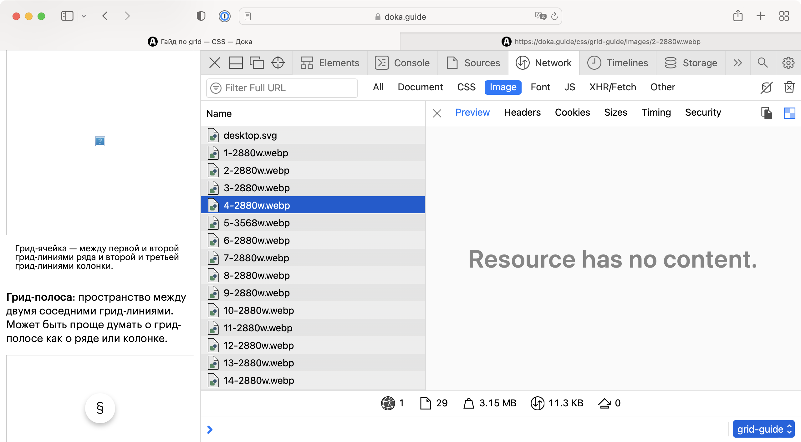Open the inspector search tool
Viewport: 801px width, 442px height.
coord(763,63)
